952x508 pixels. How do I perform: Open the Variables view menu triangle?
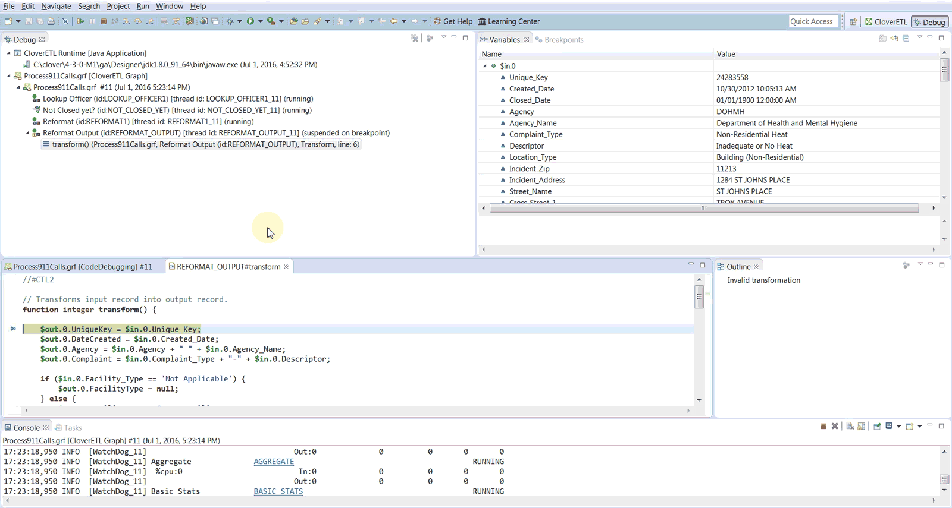920,37
